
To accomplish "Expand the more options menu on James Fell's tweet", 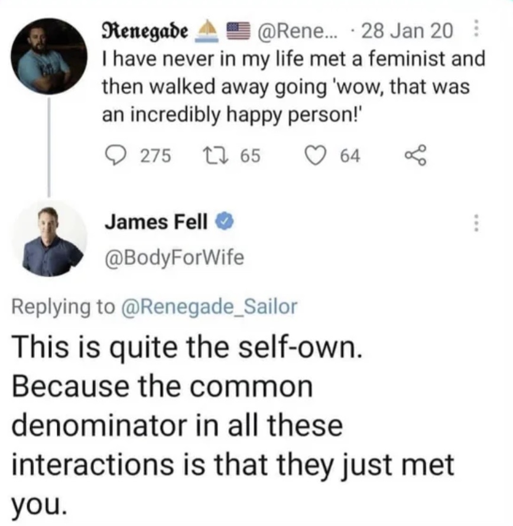I will 475,222.
